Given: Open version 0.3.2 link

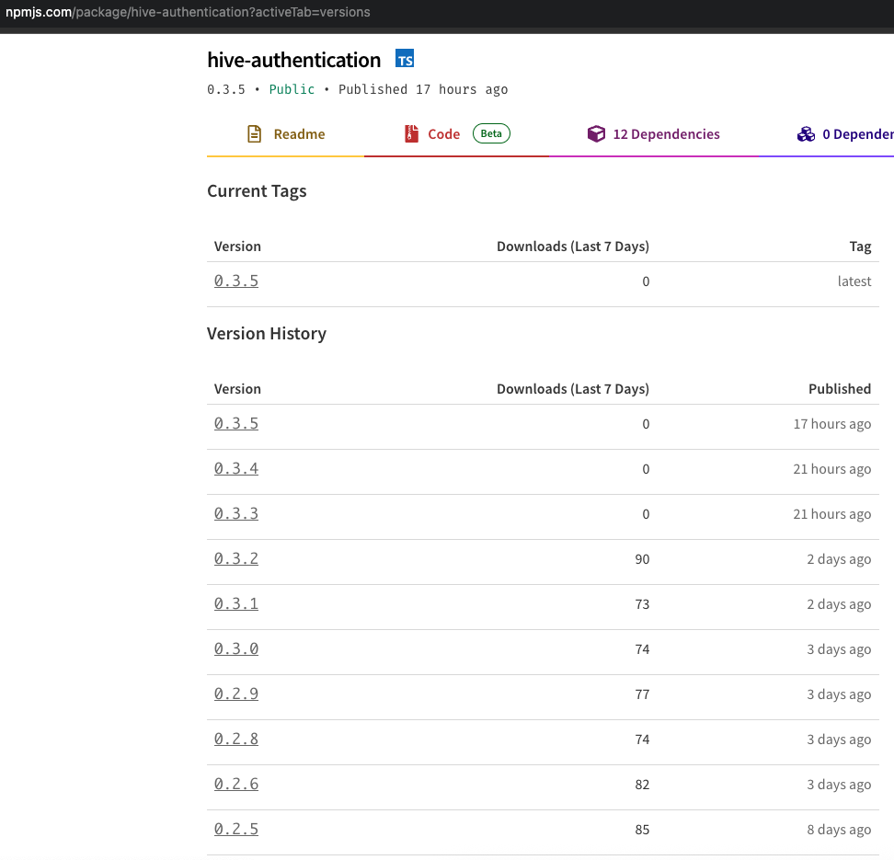Looking at the screenshot, I should click(236, 559).
